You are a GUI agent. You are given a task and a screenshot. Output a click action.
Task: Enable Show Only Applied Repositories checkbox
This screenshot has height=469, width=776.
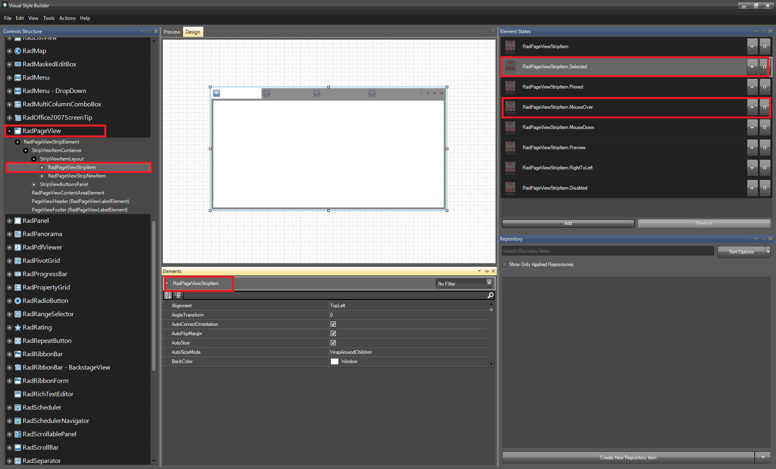[505, 264]
